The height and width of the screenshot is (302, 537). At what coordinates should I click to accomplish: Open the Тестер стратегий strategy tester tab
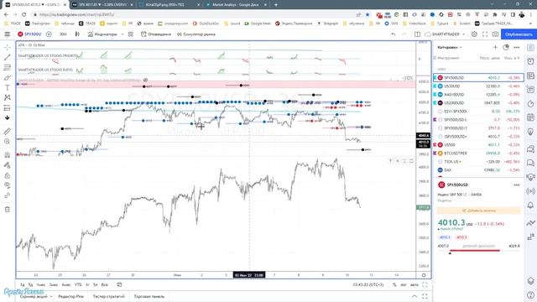pos(108,296)
